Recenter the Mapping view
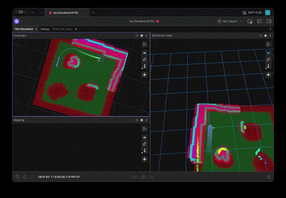 144,159
